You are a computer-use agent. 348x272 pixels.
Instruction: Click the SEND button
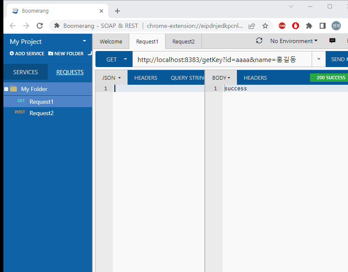tap(337, 59)
